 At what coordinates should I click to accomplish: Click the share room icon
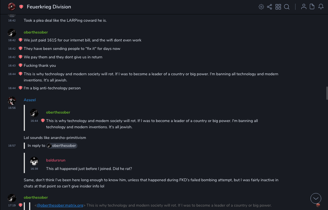coord(269,7)
